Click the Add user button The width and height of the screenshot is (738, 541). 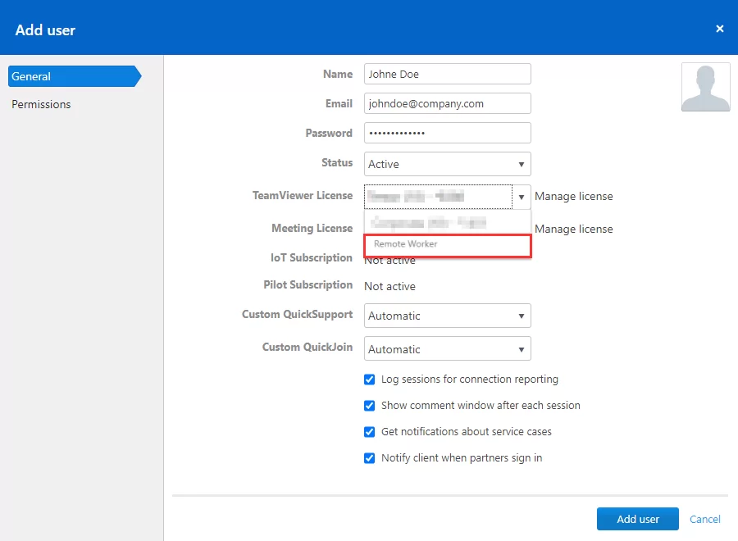pyautogui.click(x=637, y=519)
